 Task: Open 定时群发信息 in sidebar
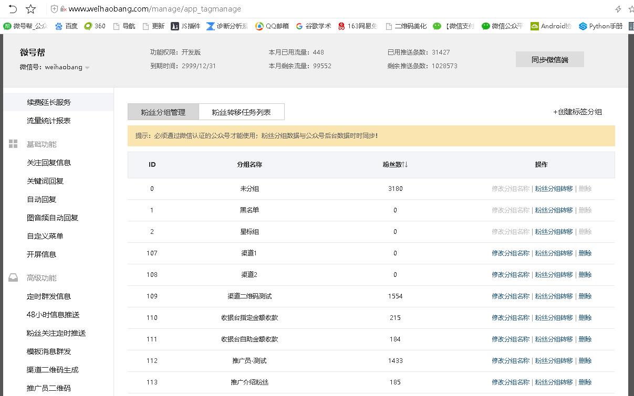(49, 296)
